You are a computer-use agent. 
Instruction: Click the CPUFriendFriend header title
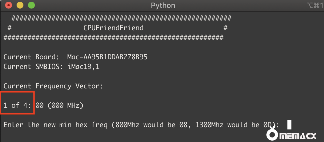[x=113, y=28]
